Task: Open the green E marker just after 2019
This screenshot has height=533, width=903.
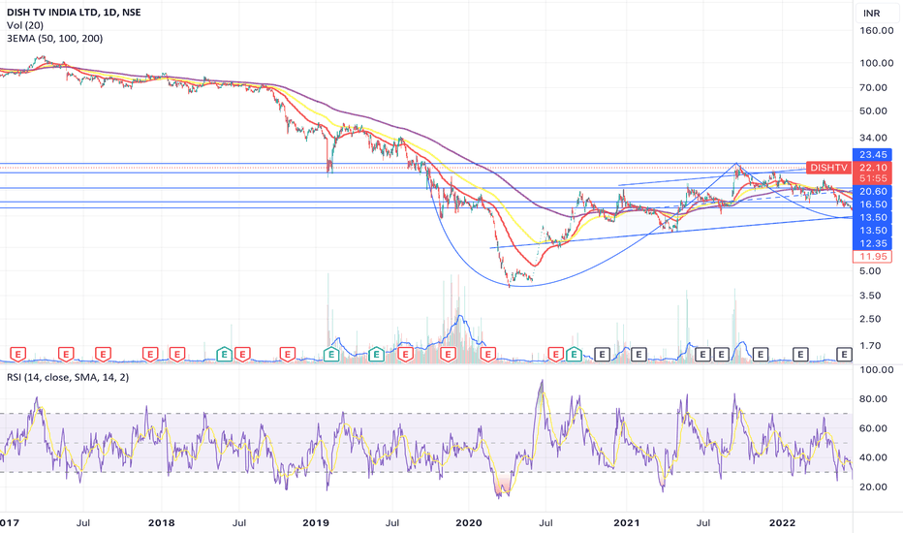Action: [331, 354]
